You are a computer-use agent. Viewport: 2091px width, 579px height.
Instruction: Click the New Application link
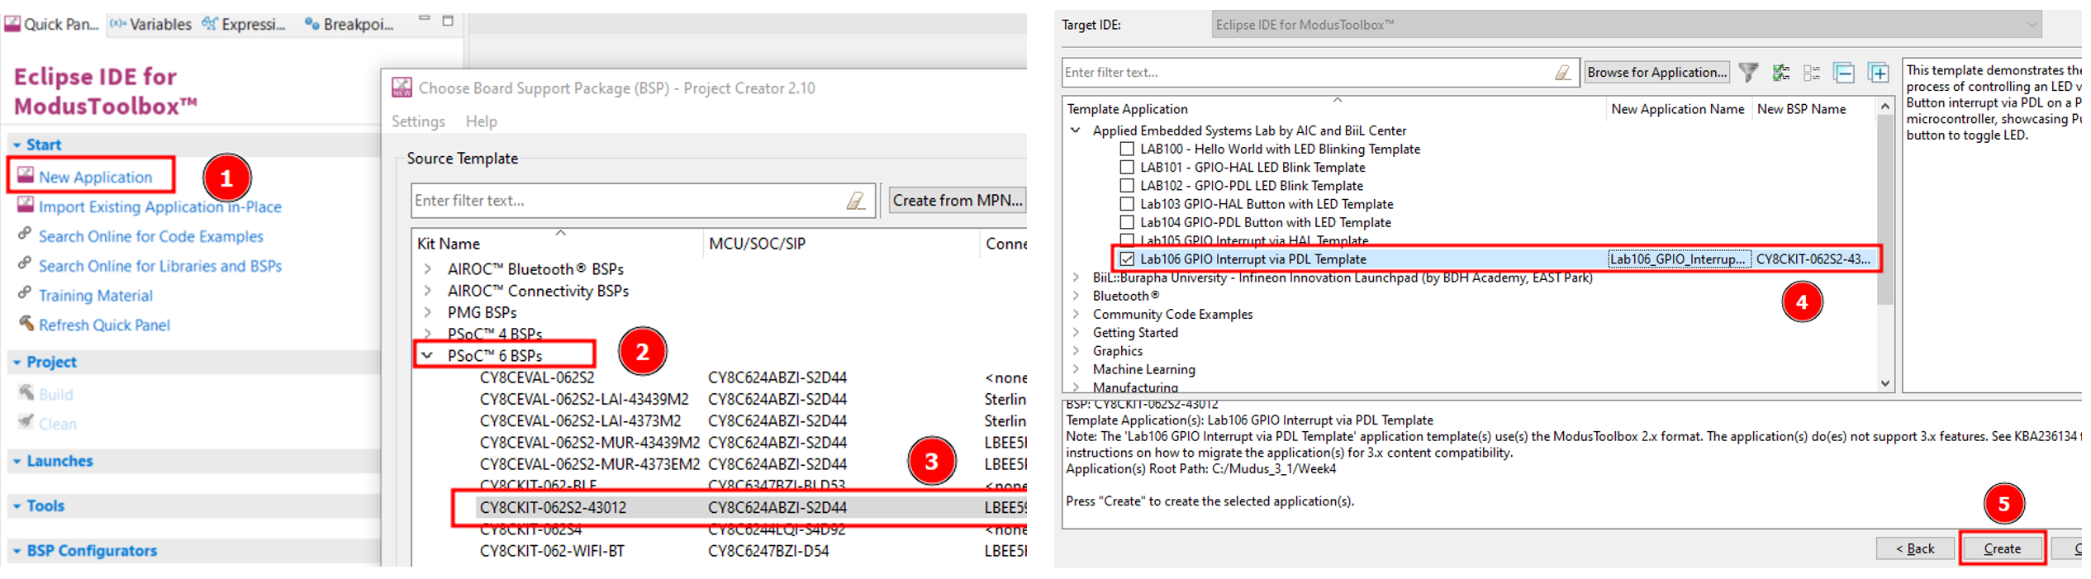pos(95,177)
